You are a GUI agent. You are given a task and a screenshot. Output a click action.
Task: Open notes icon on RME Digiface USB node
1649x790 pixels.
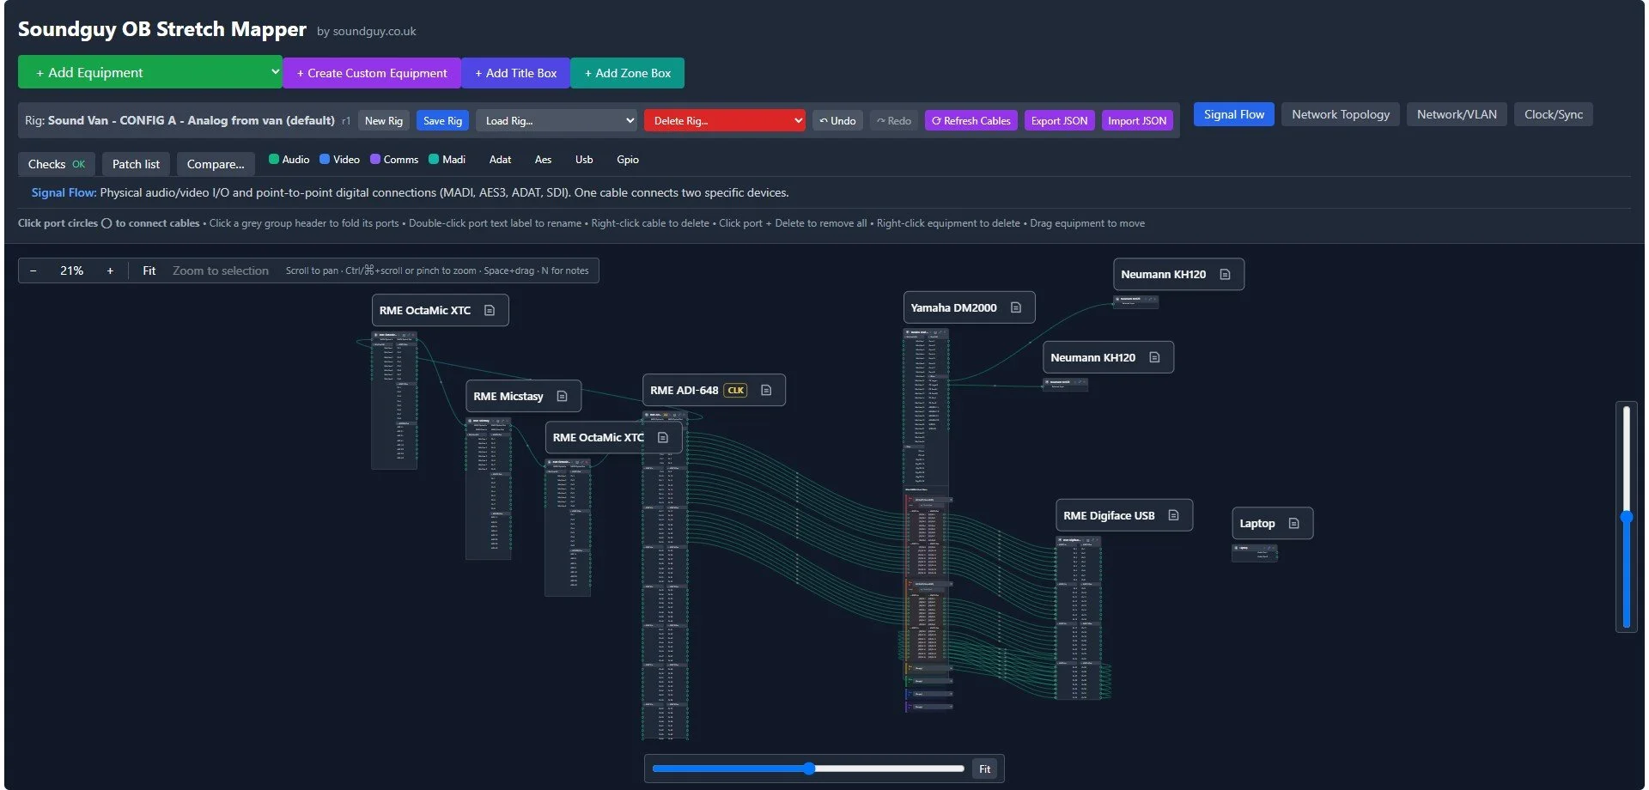1174,515
